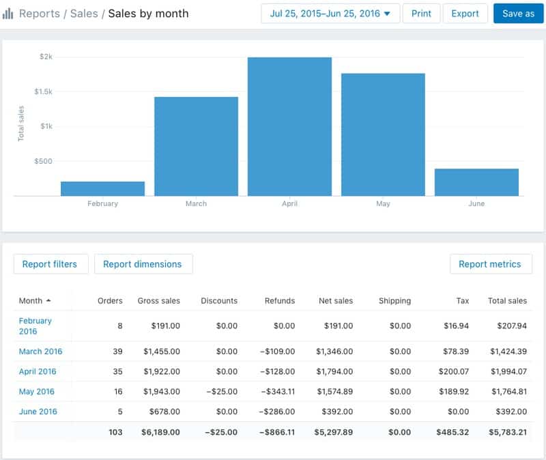Click the $200.07 tax value
Screen dimensions: 546x460
click(454, 371)
